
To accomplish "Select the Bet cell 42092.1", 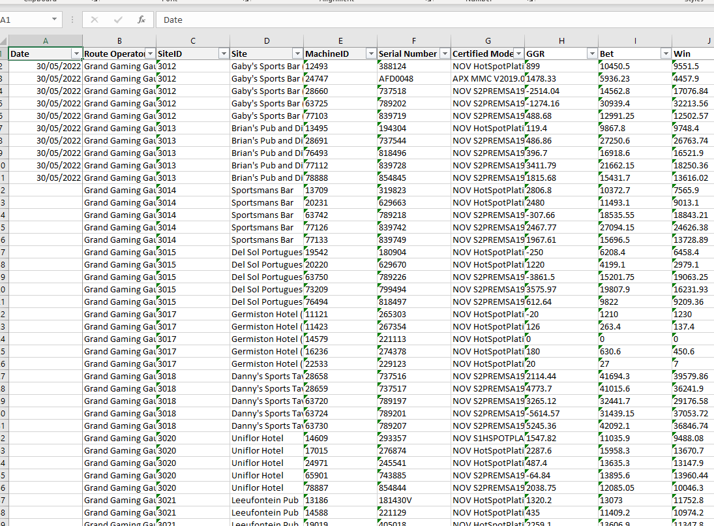I will (x=635, y=425).
